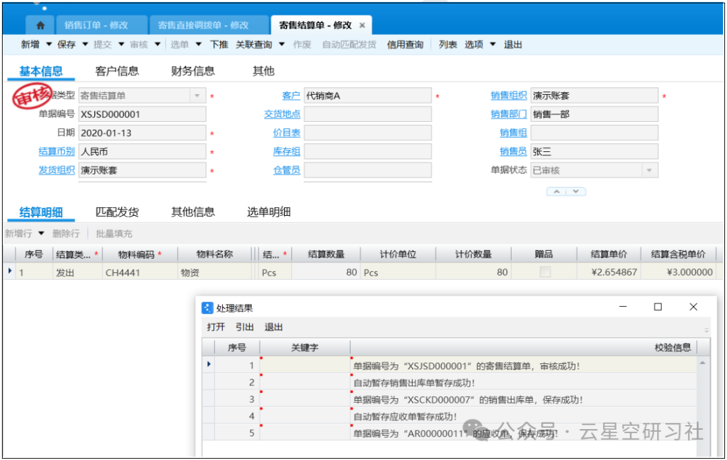Expand the 新增行 dropdown arrow
Viewport: 727px width, 460px height.
[x=41, y=234]
